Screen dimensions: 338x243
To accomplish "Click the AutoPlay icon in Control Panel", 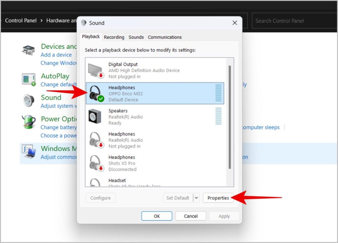I will [28, 80].
